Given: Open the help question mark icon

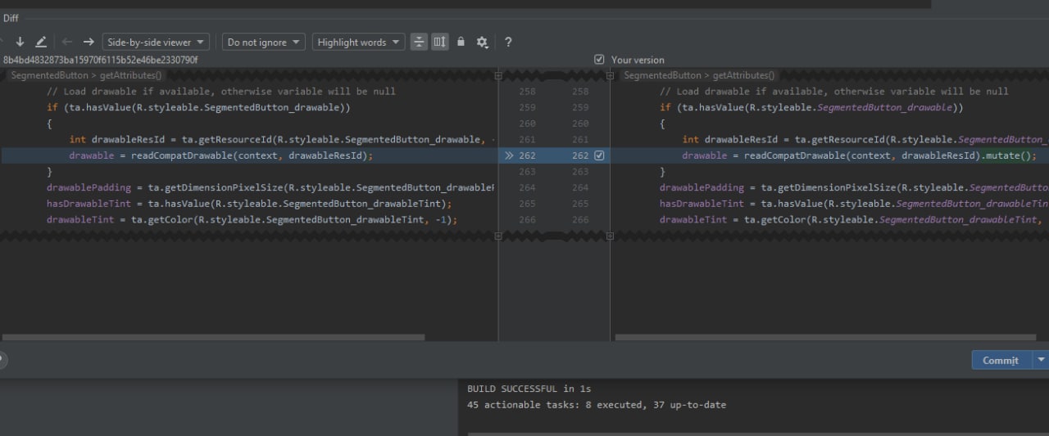Looking at the screenshot, I should click(508, 42).
